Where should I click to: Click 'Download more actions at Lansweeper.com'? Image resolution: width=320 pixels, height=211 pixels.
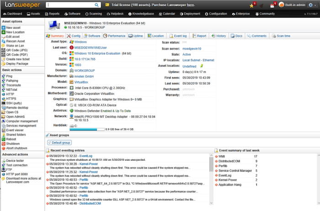[x=23, y=180]
